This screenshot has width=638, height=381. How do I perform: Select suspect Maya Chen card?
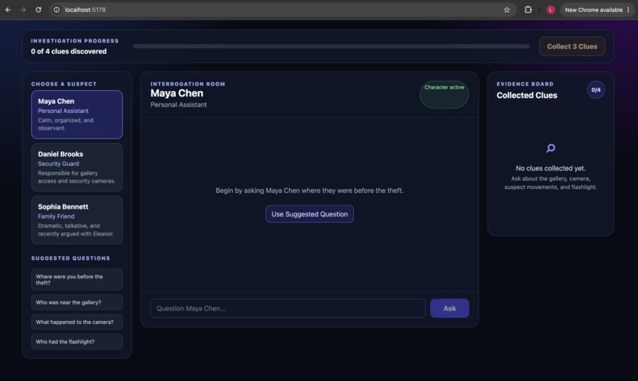click(77, 115)
